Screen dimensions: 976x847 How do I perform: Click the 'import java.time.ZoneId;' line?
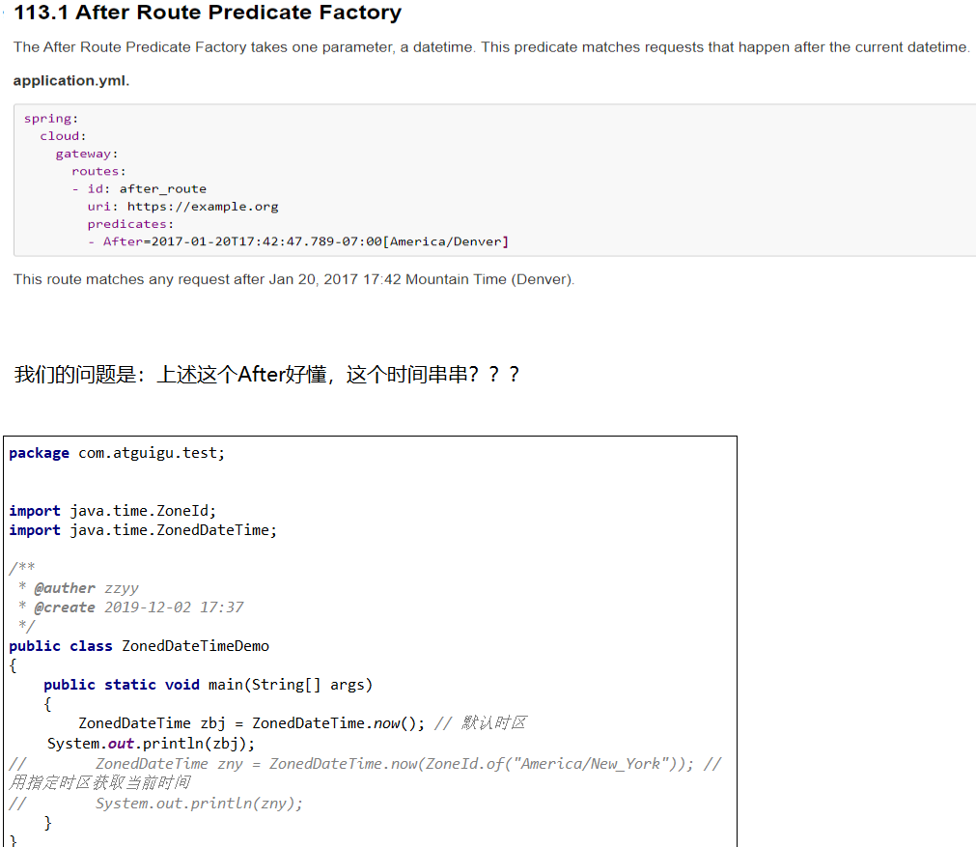(113, 511)
